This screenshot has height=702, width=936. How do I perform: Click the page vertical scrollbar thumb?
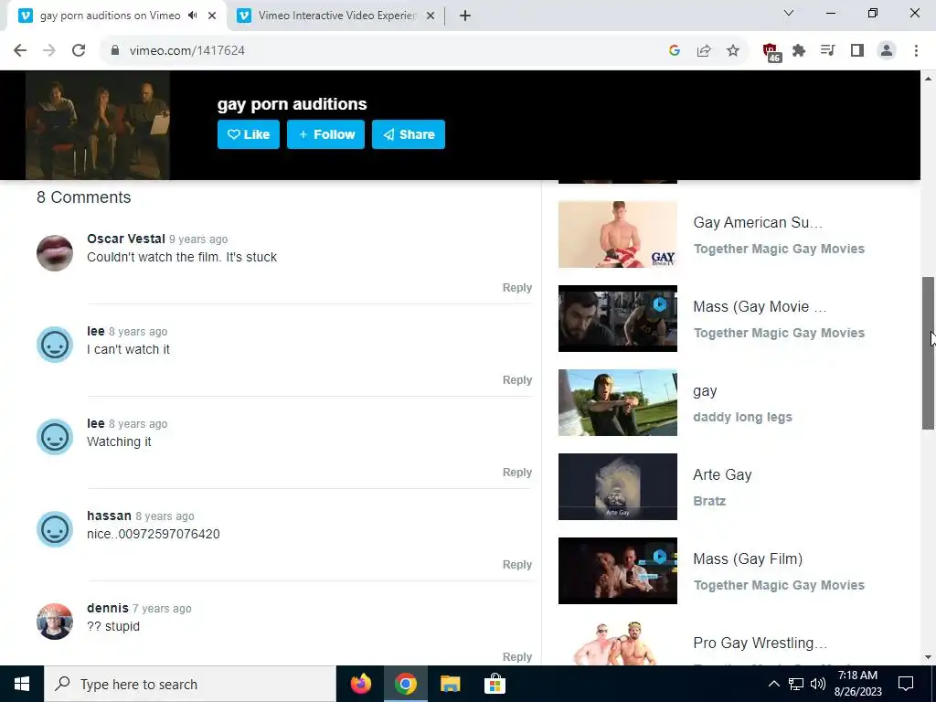click(x=928, y=353)
